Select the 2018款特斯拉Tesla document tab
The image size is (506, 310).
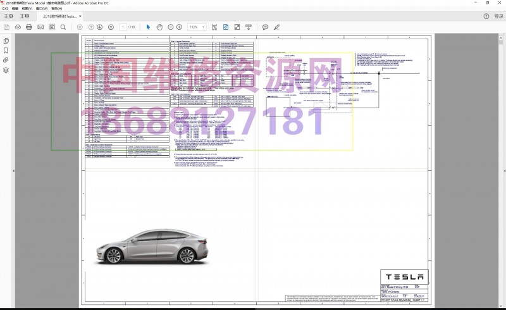coord(59,16)
